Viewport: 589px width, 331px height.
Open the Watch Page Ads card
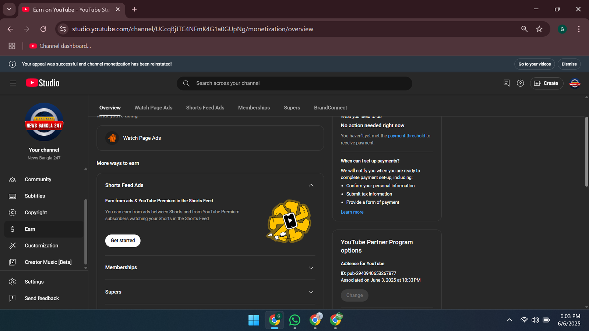210,138
